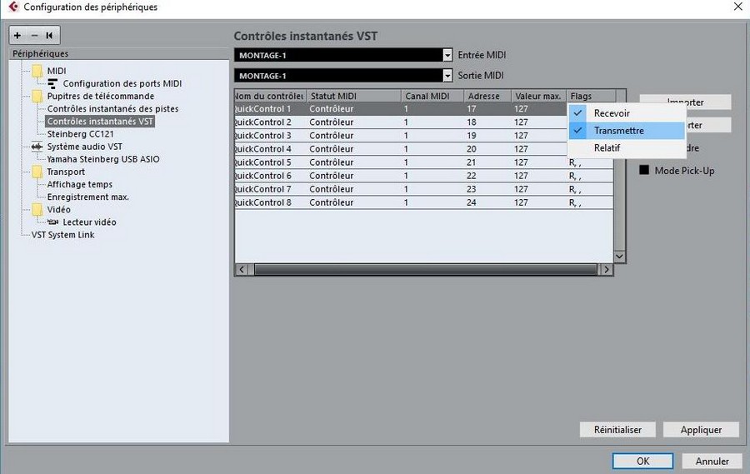Toggle the Transmettre flag in popup menu

coord(618,131)
